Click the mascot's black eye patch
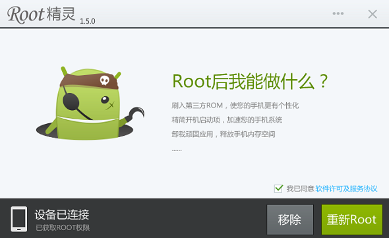Screen dimensions: 389x238 (x=71, y=102)
